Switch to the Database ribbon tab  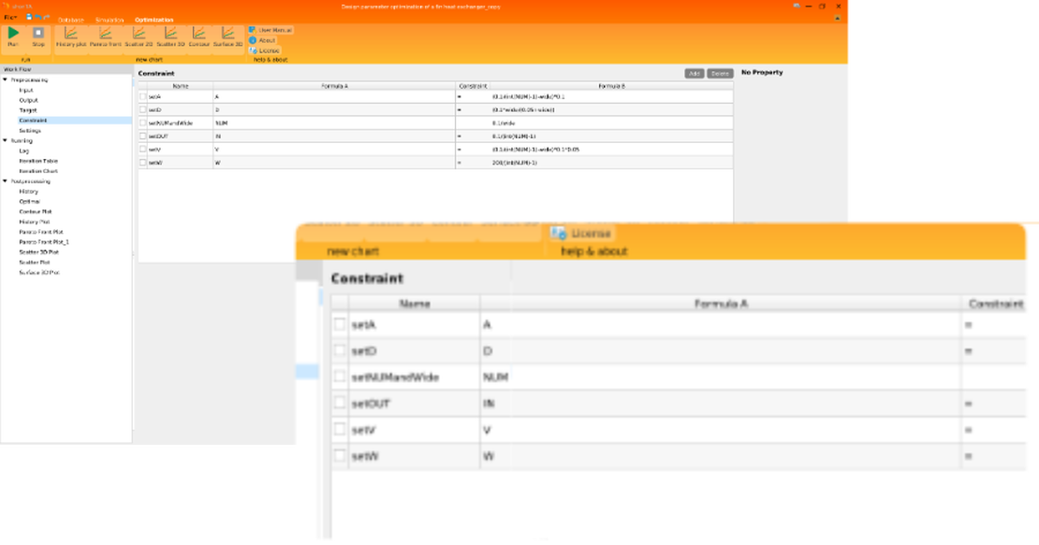coord(70,19)
